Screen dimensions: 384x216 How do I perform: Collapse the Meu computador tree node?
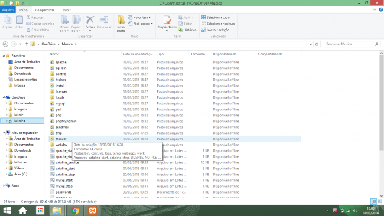4,133
